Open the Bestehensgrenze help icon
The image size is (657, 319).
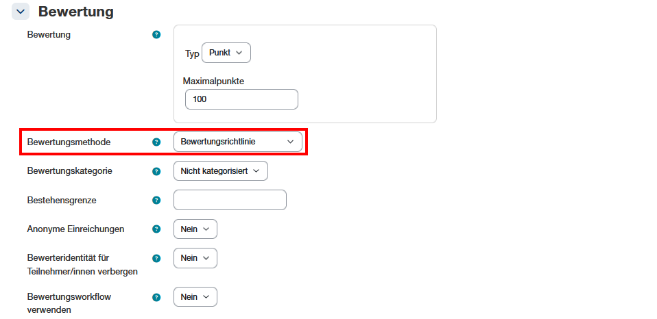156,200
